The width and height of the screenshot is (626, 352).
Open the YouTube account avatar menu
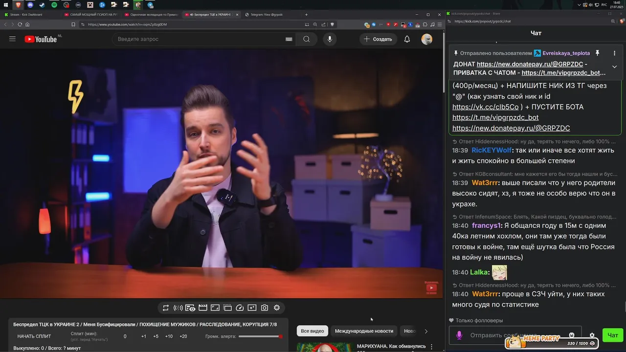(x=427, y=39)
